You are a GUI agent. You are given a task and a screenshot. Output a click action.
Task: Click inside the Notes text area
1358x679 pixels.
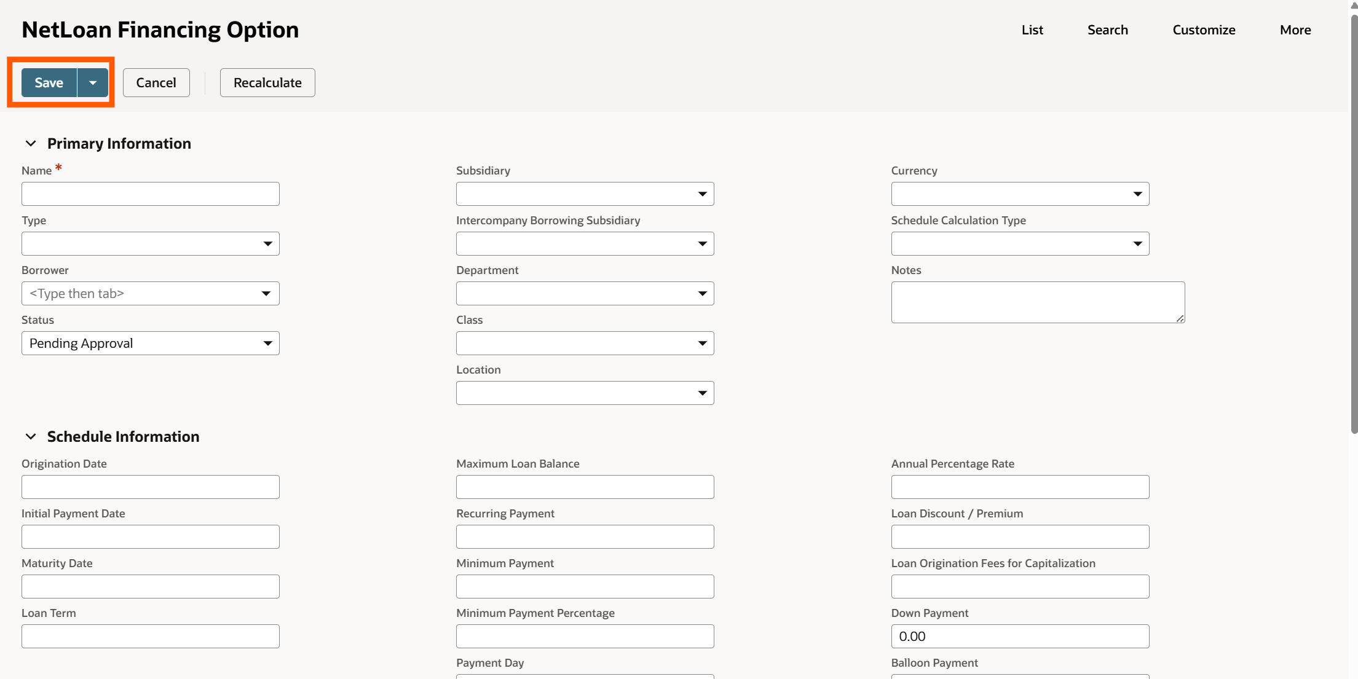[1037, 302]
